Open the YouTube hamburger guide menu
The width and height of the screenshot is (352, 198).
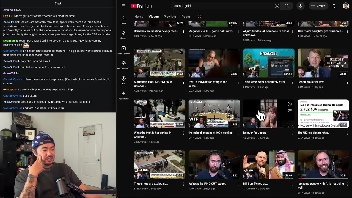pyautogui.click(x=123, y=6)
